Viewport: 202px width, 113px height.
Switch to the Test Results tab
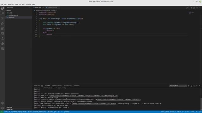coord(68,86)
